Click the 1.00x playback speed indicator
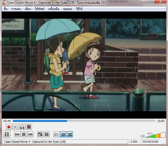168x146 pixels. (x=134, y=142)
